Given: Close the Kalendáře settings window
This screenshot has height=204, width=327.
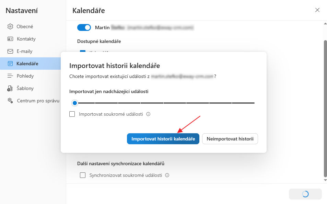Looking at the screenshot, I should point(317,10).
